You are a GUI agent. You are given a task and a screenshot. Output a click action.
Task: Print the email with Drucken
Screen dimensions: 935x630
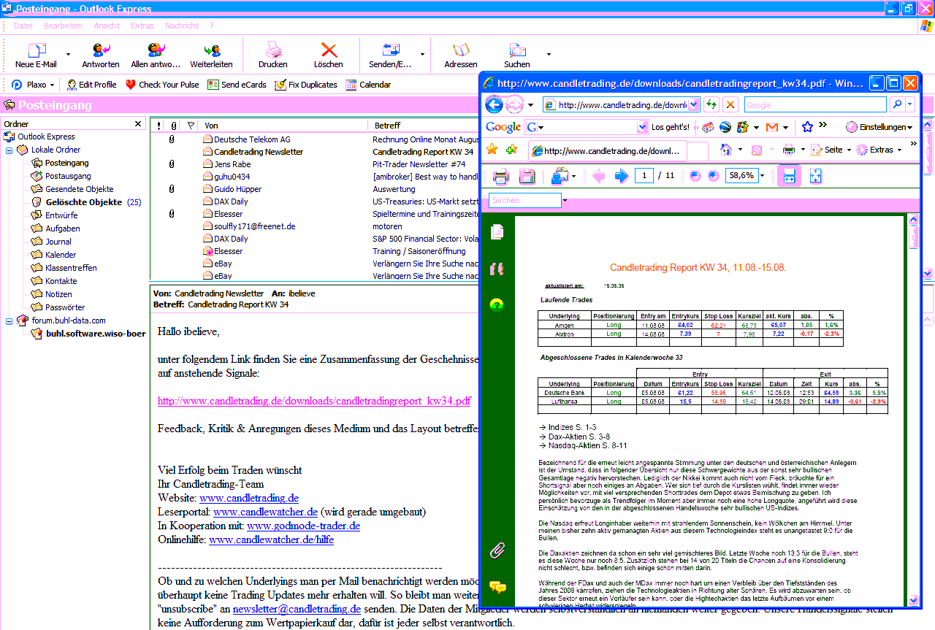pos(272,55)
